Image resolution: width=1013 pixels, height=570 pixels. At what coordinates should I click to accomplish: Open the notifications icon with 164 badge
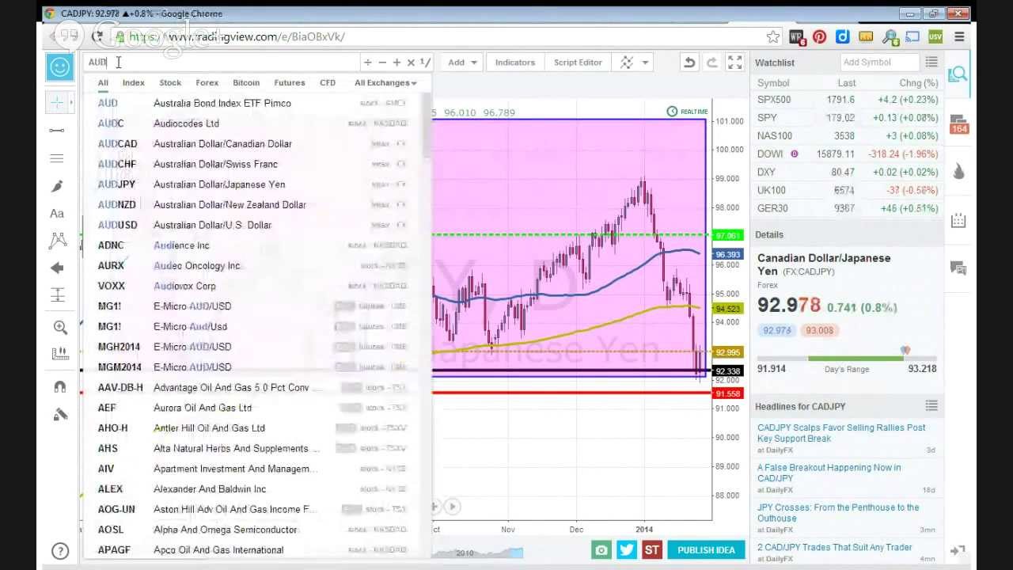click(x=958, y=124)
